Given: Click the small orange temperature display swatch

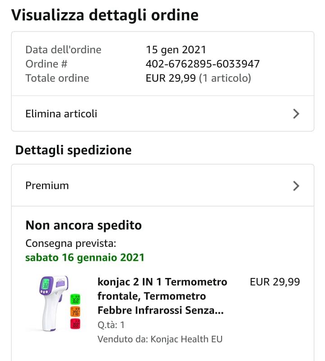Looking at the screenshot, I should [x=75, y=312].
